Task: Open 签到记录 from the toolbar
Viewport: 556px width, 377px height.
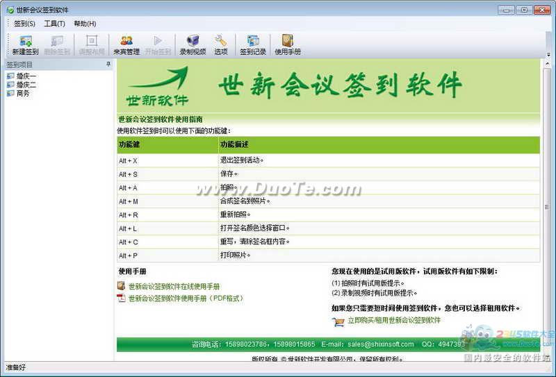Action: tap(253, 45)
